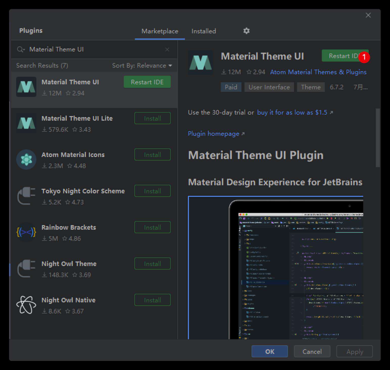
Task: Open the Sort By Relevance dropdown
Action: 142,65
